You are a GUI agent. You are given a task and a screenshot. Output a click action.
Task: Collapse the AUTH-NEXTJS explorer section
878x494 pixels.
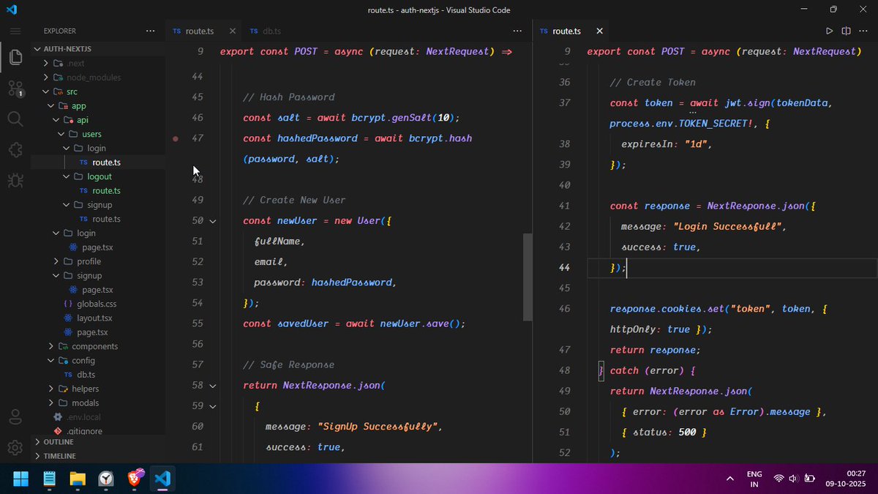[x=61, y=49]
